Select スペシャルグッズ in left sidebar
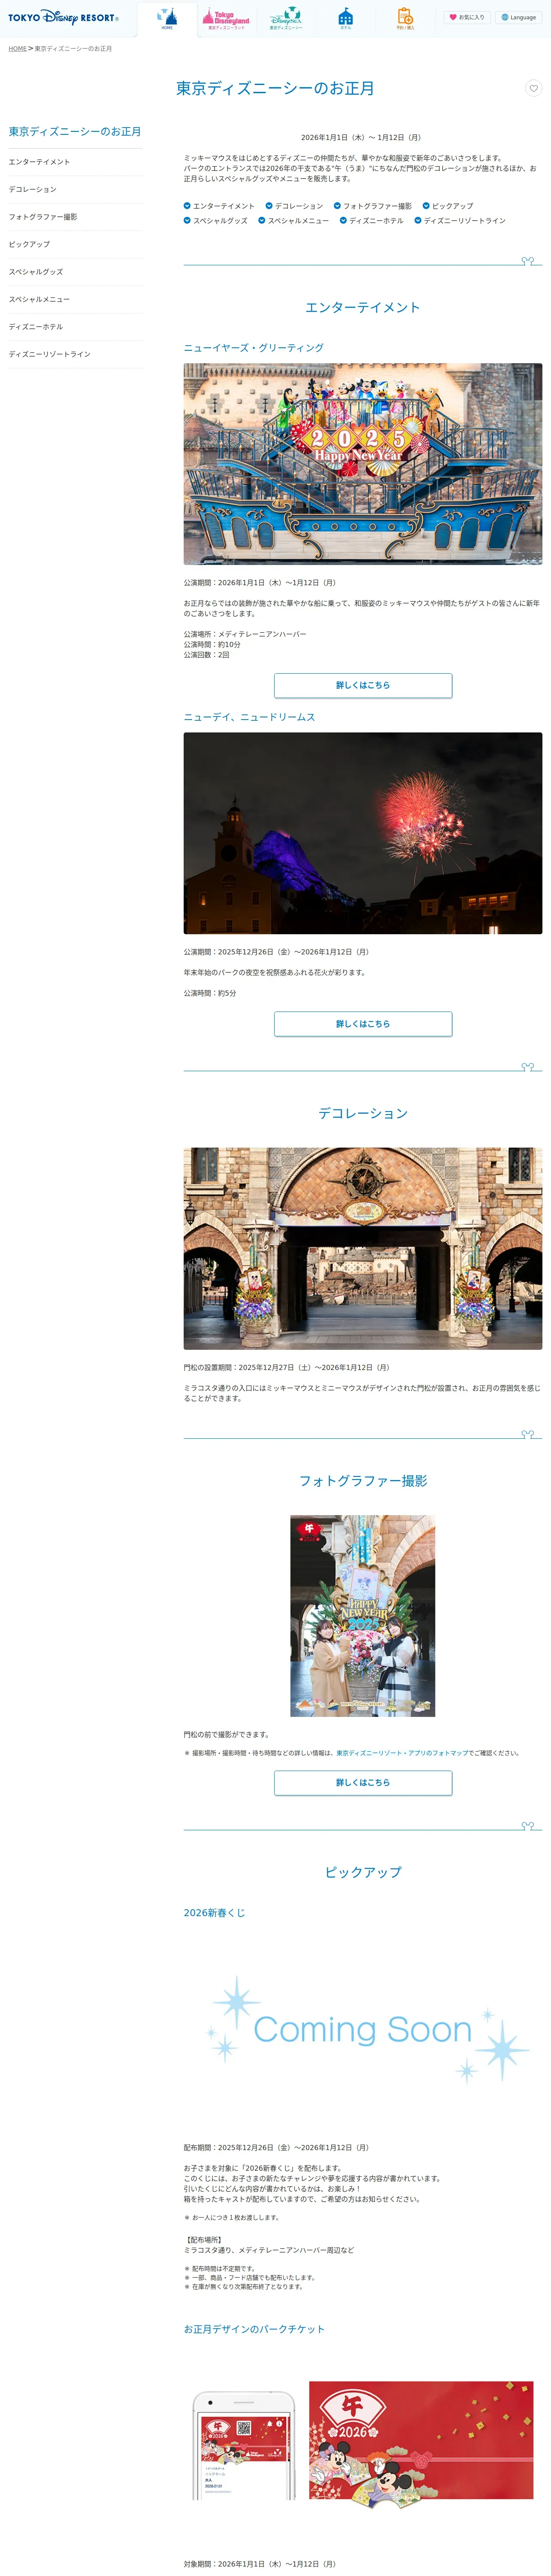Image resolution: width=551 pixels, height=2576 pixels. 75,272
